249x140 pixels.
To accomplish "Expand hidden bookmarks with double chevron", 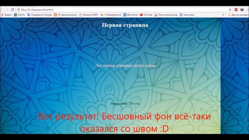I will 223,15.
